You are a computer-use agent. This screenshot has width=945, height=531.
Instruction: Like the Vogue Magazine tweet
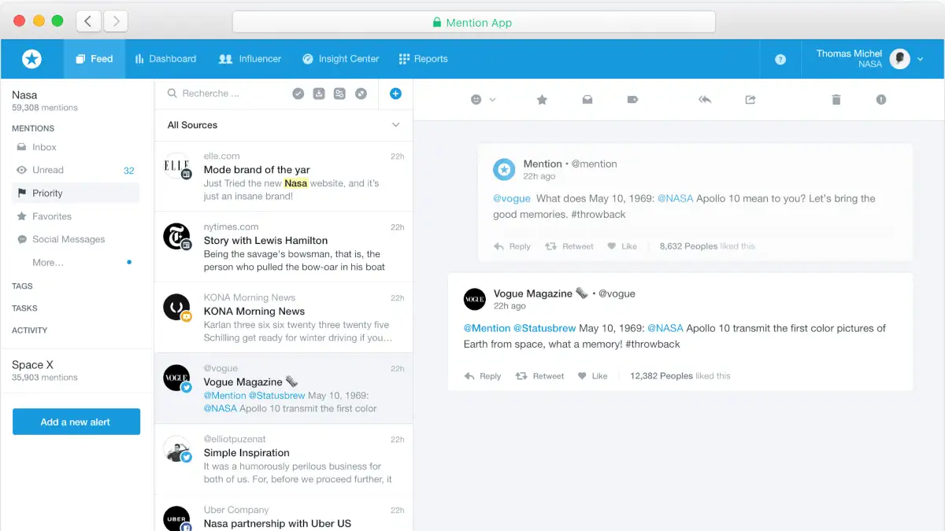coord(592,376)
